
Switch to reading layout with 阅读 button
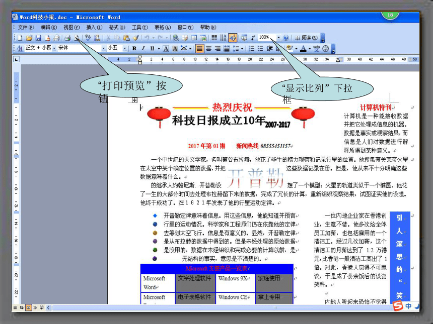(x=306, y=38)
